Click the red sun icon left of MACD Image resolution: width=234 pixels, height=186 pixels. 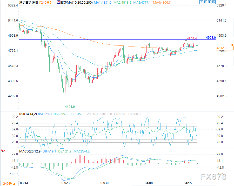coord(3,151)
